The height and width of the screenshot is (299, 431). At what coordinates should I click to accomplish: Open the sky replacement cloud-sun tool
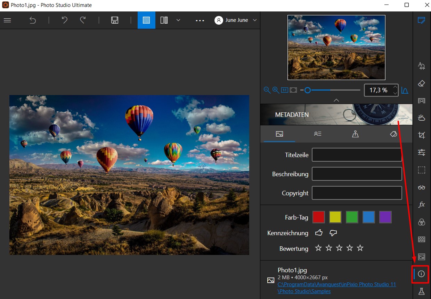tap(422, 118)
